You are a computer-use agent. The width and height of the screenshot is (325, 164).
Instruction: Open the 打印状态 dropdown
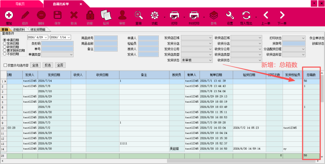[x=294, y=38]
